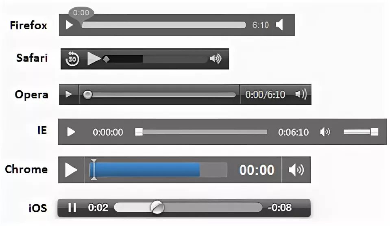Toggle the Safari player volume icon
Viewport: 392px width, 226px height.
point(216,59)
